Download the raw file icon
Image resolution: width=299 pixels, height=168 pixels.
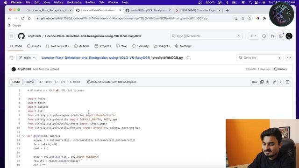(268, 82)
